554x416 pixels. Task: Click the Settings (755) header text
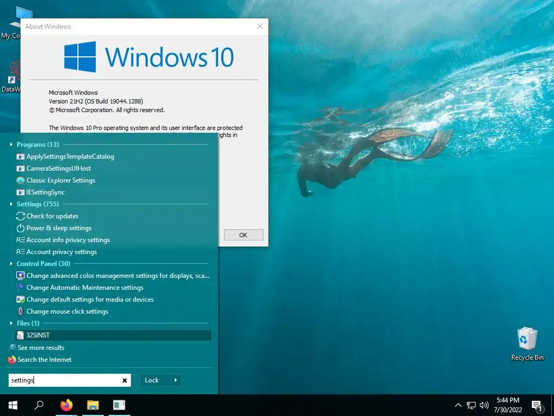tap(38, 204)
